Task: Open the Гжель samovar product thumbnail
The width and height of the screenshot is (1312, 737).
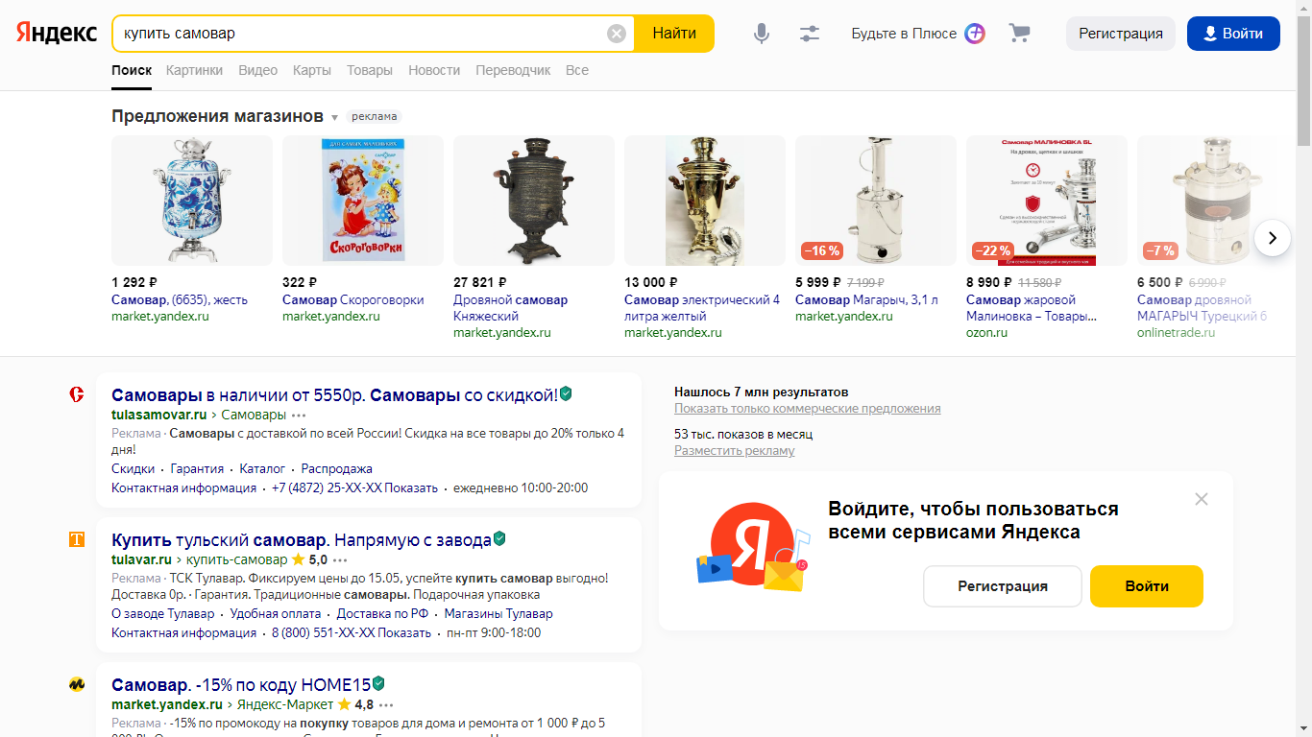Action: [192, 201]
